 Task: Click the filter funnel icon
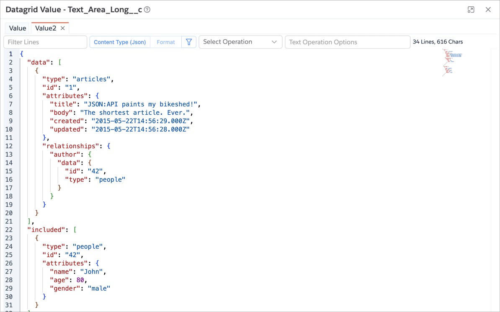point(189,42)
